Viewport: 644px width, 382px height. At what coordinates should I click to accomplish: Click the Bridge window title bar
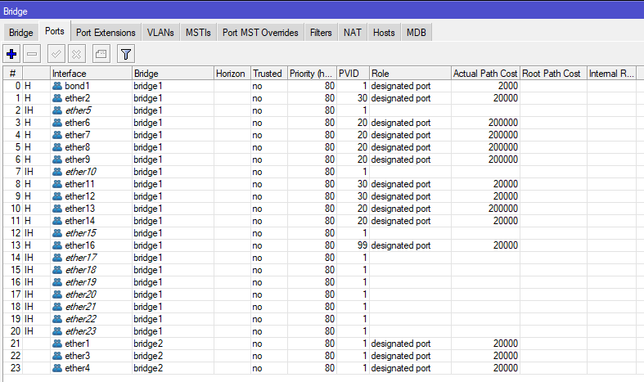point(322,11)
